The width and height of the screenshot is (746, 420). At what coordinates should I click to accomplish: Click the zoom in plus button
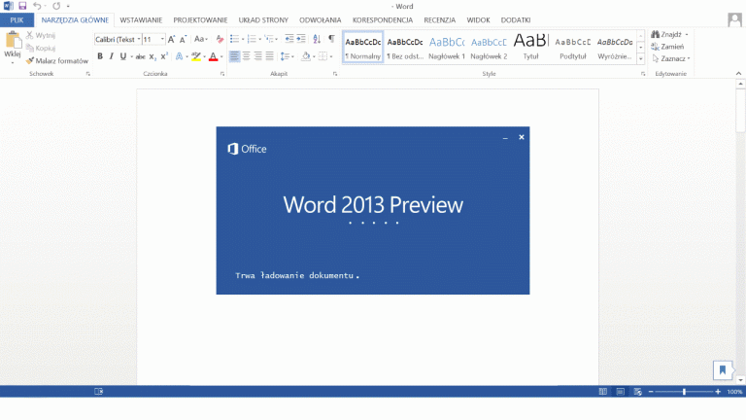[718, 392]
